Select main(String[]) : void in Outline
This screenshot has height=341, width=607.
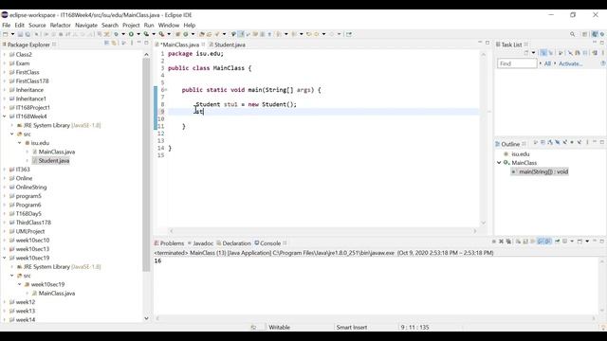point(543,171)
